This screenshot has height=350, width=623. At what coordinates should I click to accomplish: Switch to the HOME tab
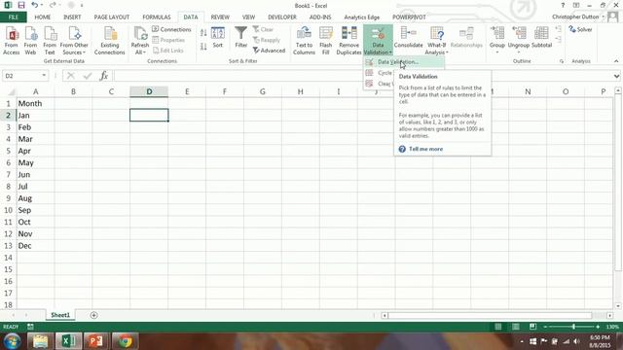pos(43,17)
